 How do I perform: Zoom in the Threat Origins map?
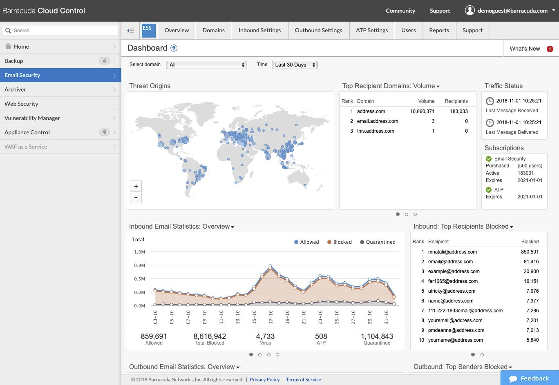(136, 186)
